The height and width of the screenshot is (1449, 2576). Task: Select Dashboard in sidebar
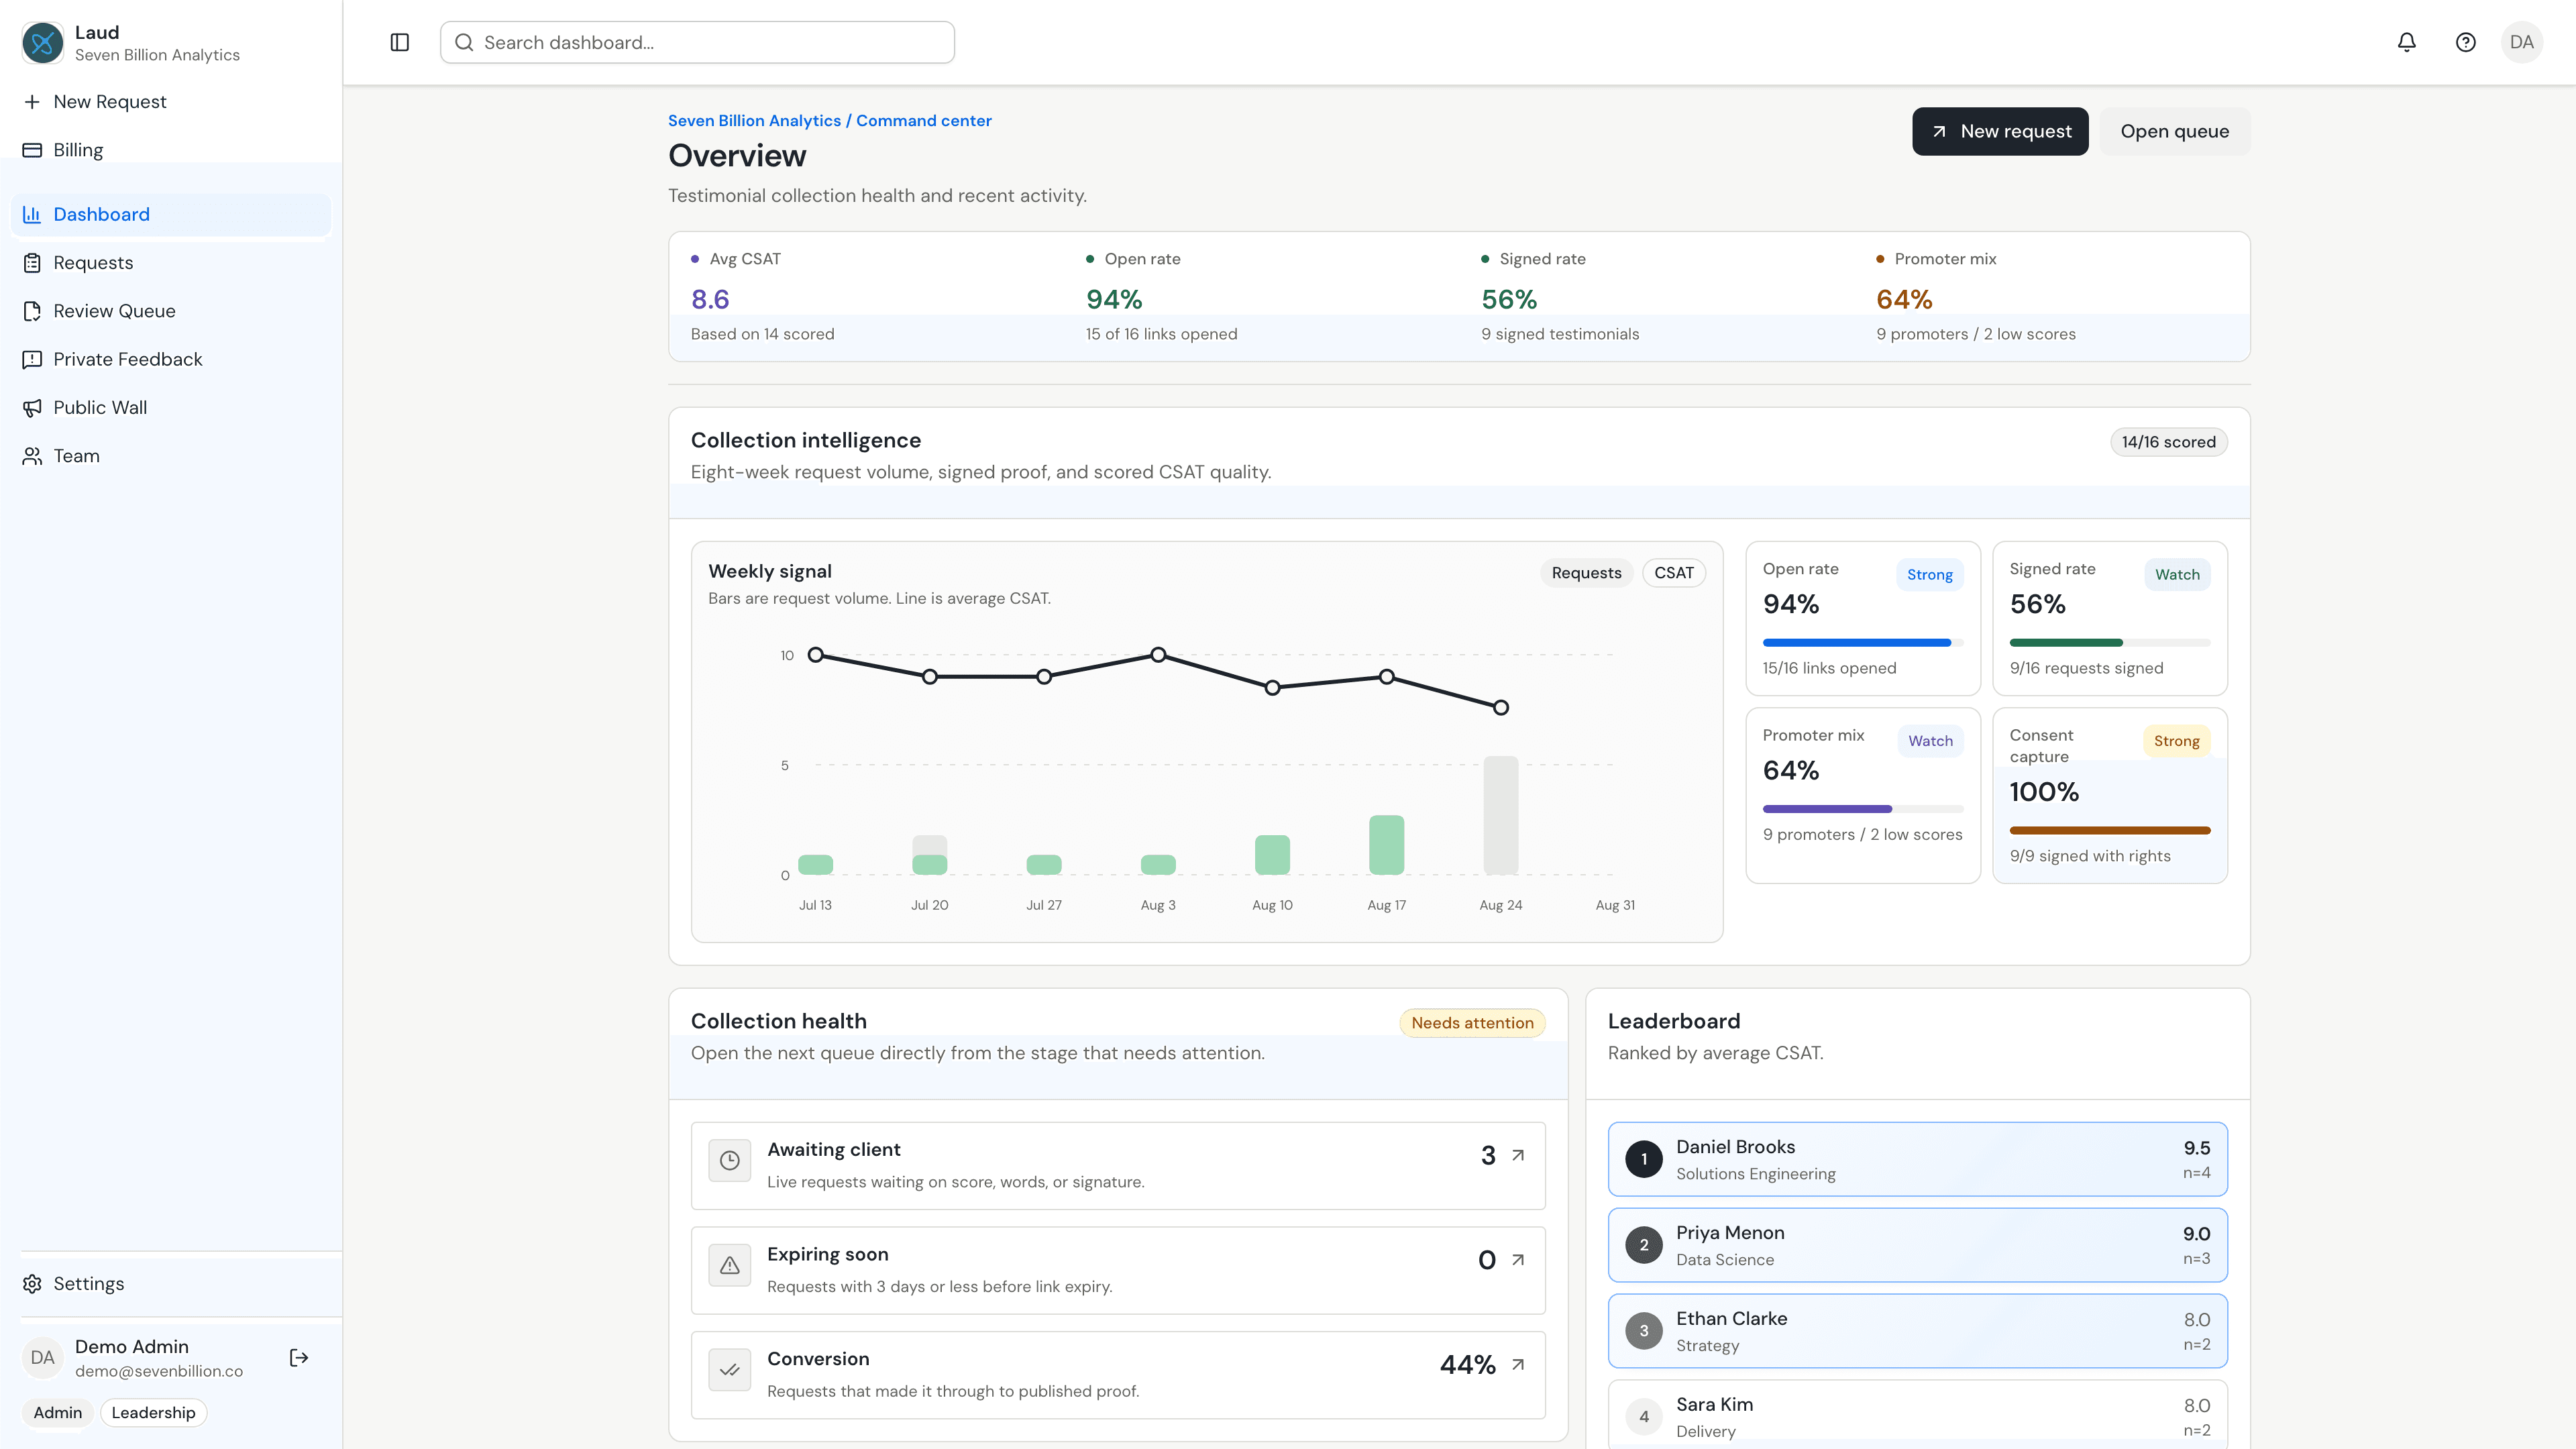click(171, 214)
